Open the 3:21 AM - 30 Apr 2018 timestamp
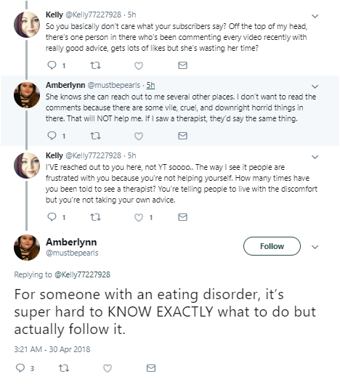340x387 pixels. point(52,349)
